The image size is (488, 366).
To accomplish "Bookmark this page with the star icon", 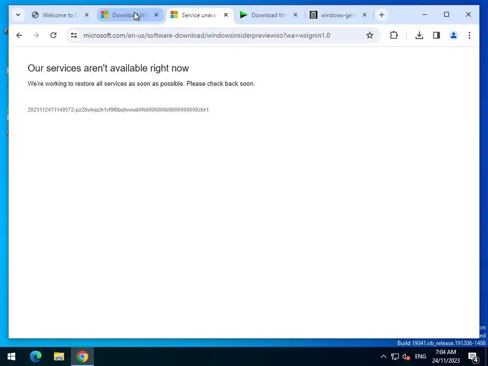I will coord(369,35).
